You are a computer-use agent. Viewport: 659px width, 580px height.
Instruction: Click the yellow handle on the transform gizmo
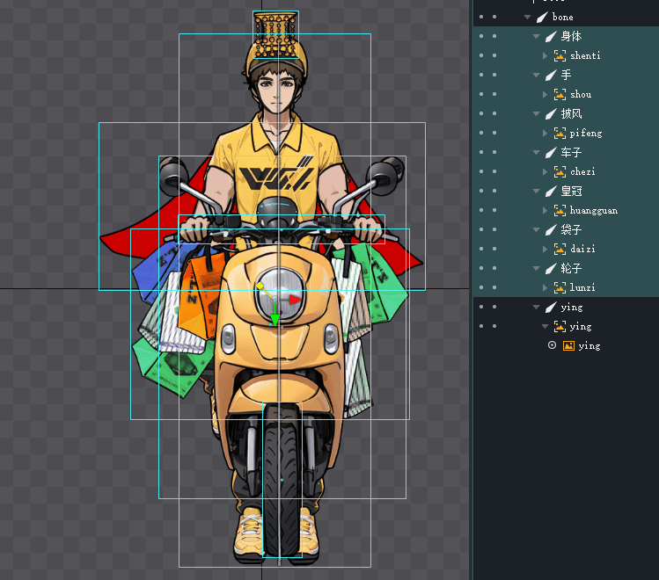click(260, 286)
